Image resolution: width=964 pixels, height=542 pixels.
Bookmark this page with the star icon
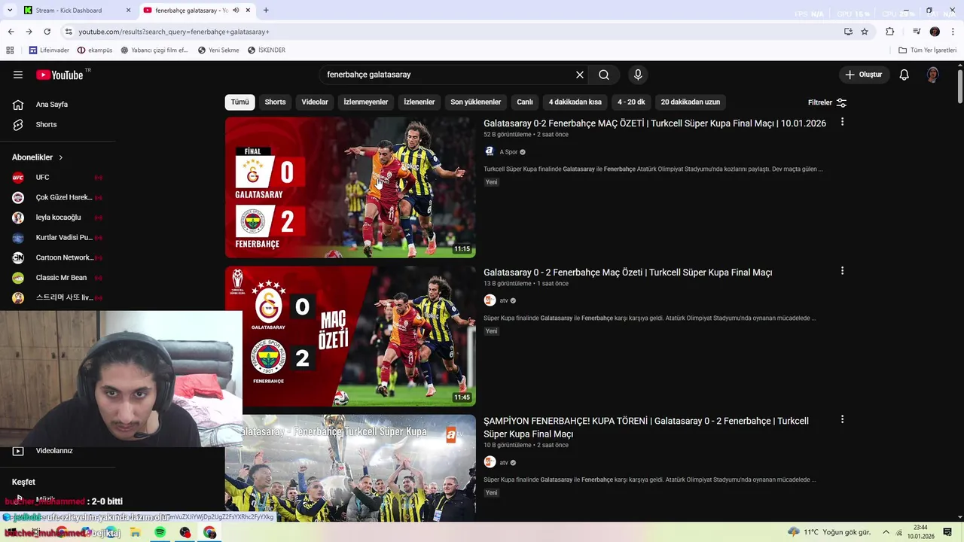tap(865, 32)
